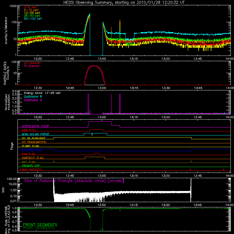234x234 pixels.
Task: Click the 0.01 tick on the SAS axis
Action: click(x=13, y=201)
